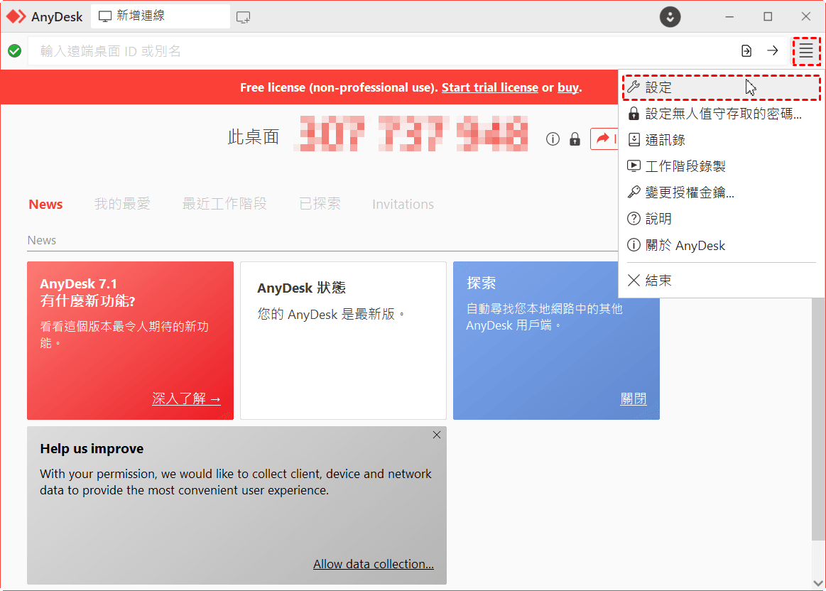Click the connect arrow icon
The image size is (826, 591).
(x=772, y=51)
